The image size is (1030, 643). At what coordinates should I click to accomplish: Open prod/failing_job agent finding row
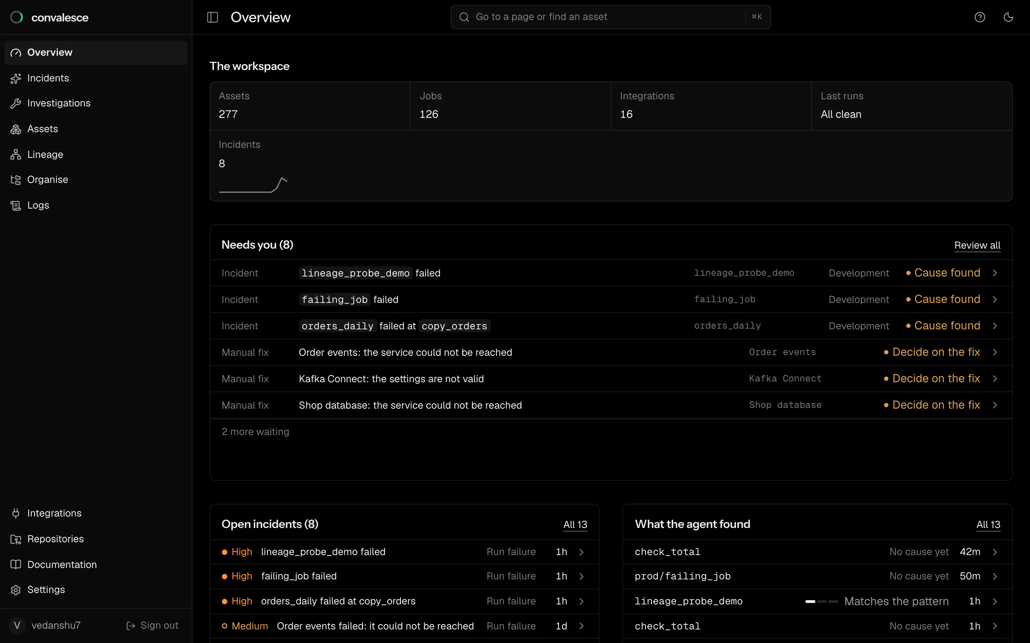[x=817, y=576]
